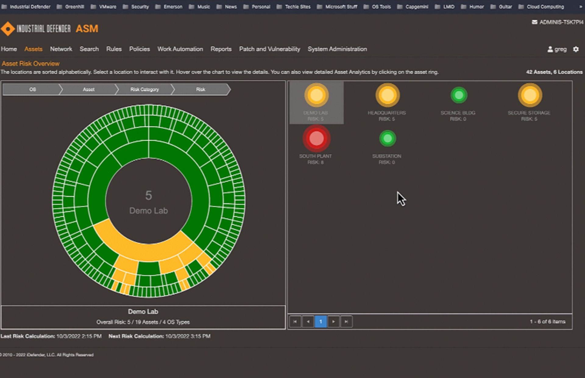The image size is (585, 378).
Task: Open the greg user menu
Action: (x=557, y=49)
